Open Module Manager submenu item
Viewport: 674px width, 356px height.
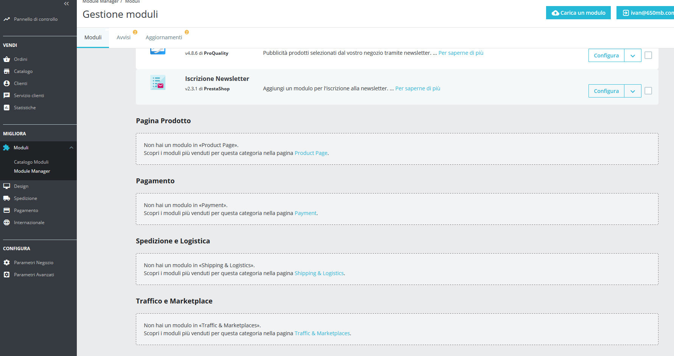point(32,171)
